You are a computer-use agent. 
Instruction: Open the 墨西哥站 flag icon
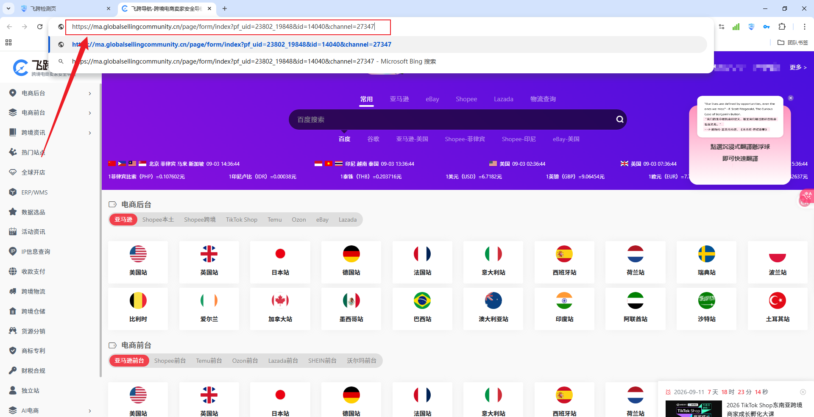click(x=351, y=300)
